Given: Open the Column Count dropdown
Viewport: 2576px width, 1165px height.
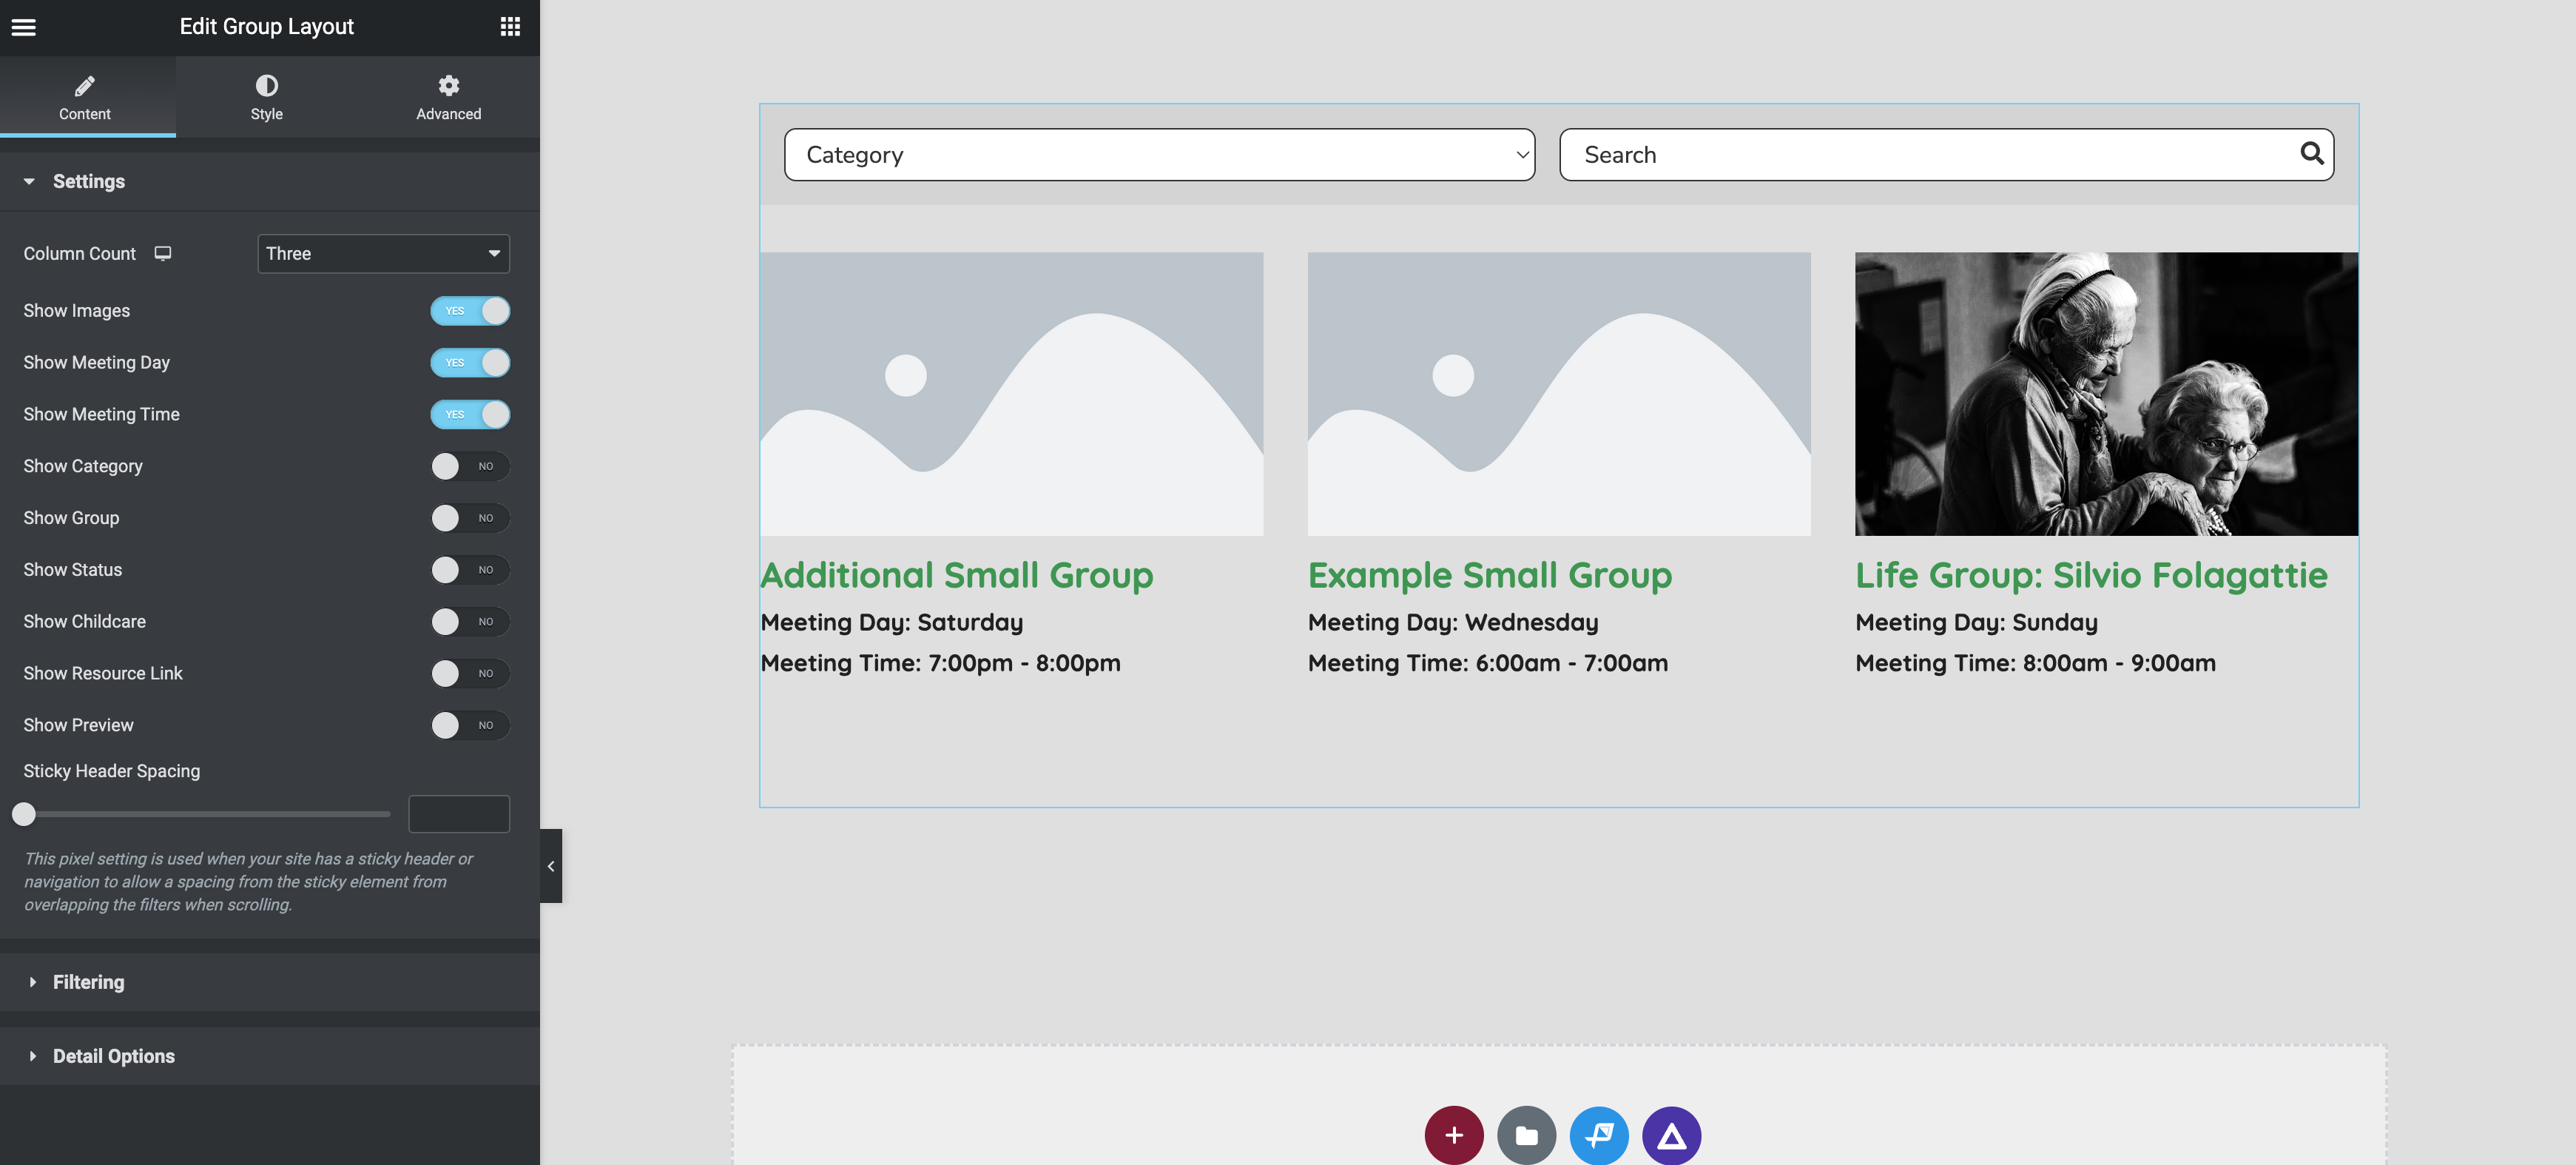Looking at the screenshot, I should click(x=383, y=253).
